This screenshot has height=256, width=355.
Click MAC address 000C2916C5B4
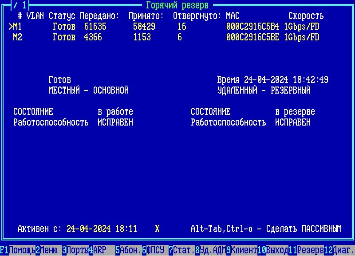pos(252,27)
